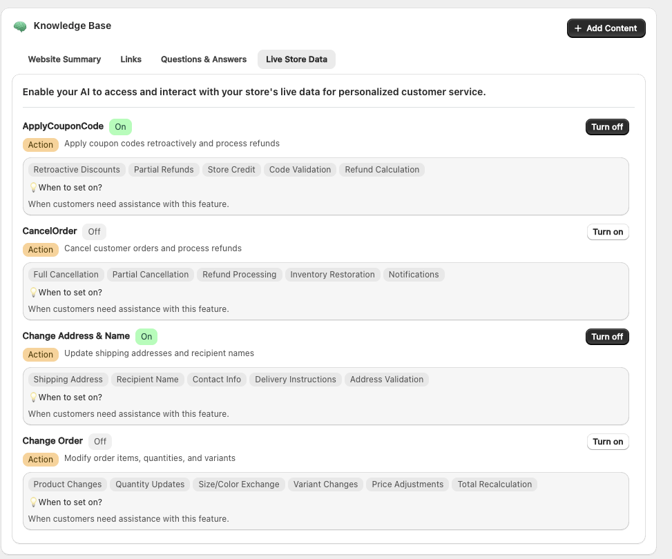Select the Partial Refunds tag
The width and height of the screenshot is (672, 559).
[164, 170]
